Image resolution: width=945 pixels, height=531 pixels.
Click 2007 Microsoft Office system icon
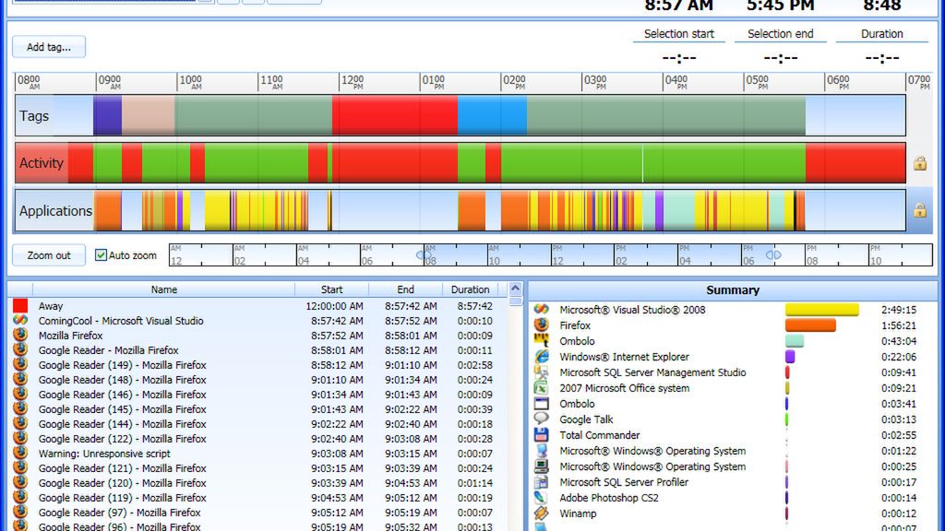click(x=541, y=388)
